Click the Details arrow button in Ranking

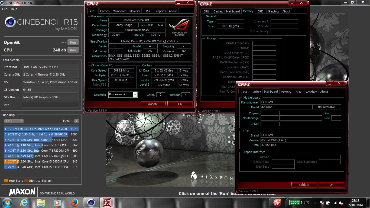click(77, 121)
